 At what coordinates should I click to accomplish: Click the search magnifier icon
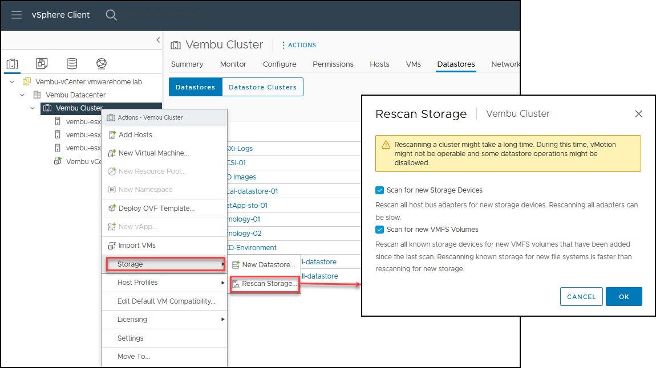(x=111, y=15)
